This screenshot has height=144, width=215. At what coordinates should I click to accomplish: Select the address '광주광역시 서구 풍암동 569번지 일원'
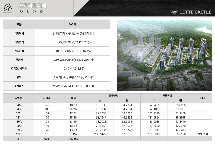(74, 33)
